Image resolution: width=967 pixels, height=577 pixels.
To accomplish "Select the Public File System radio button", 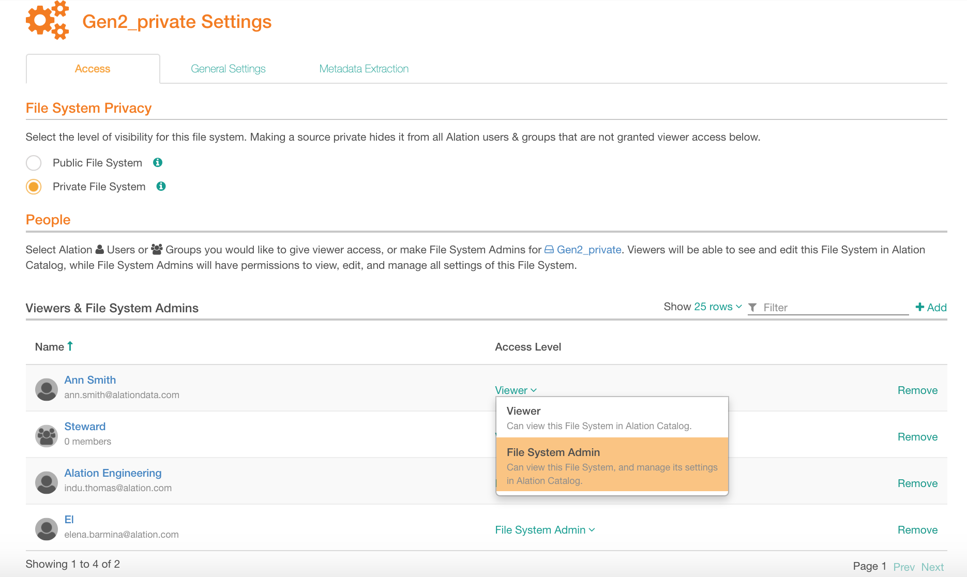I will click(x=34, y=163).
